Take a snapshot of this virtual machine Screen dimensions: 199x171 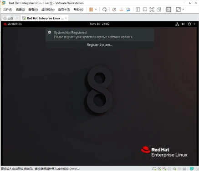point(114,10)
